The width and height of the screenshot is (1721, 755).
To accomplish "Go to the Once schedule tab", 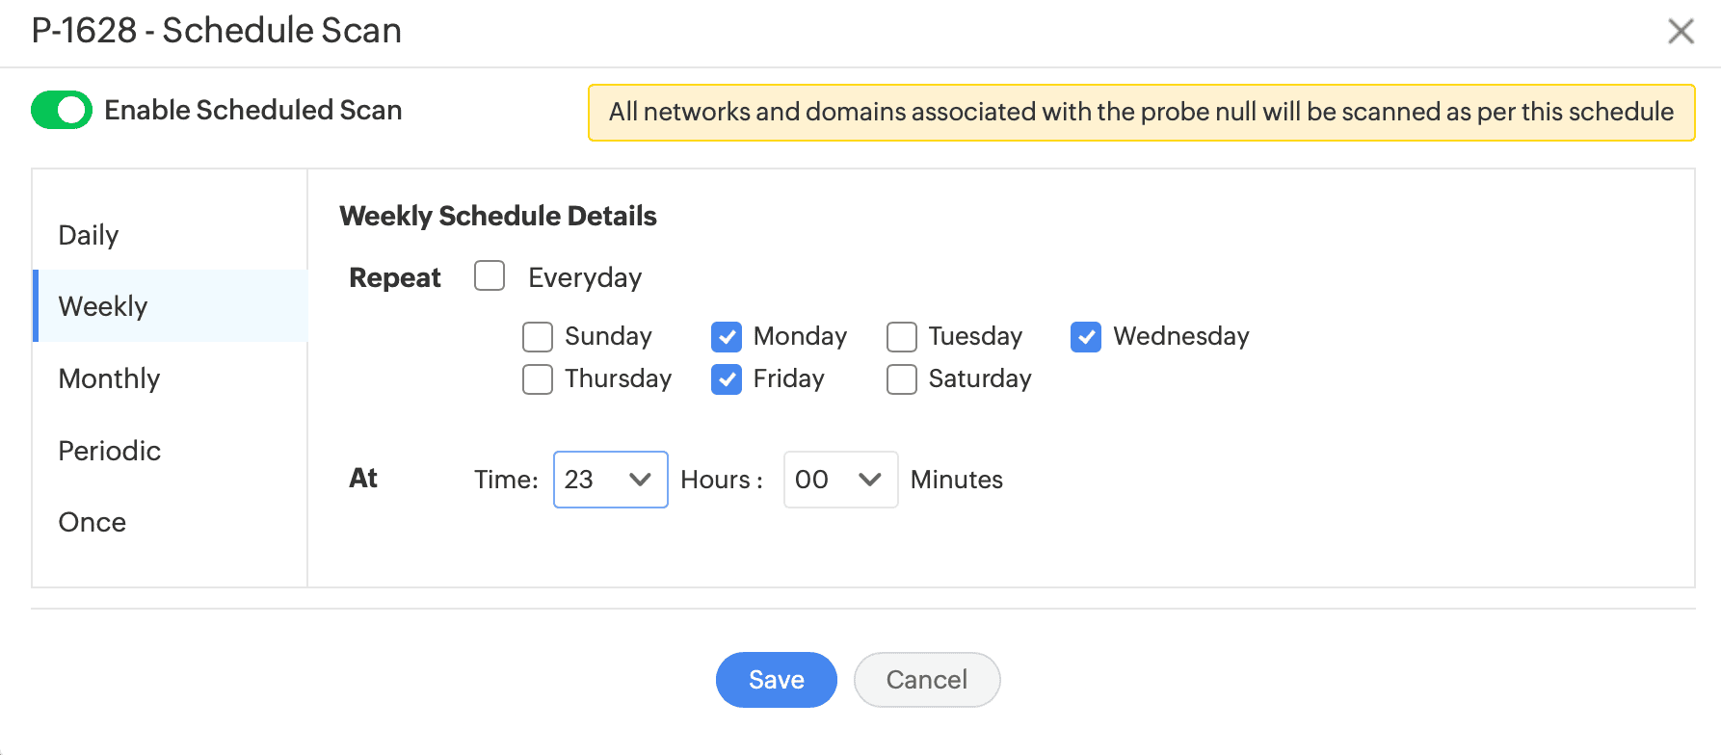I will 93,522.
